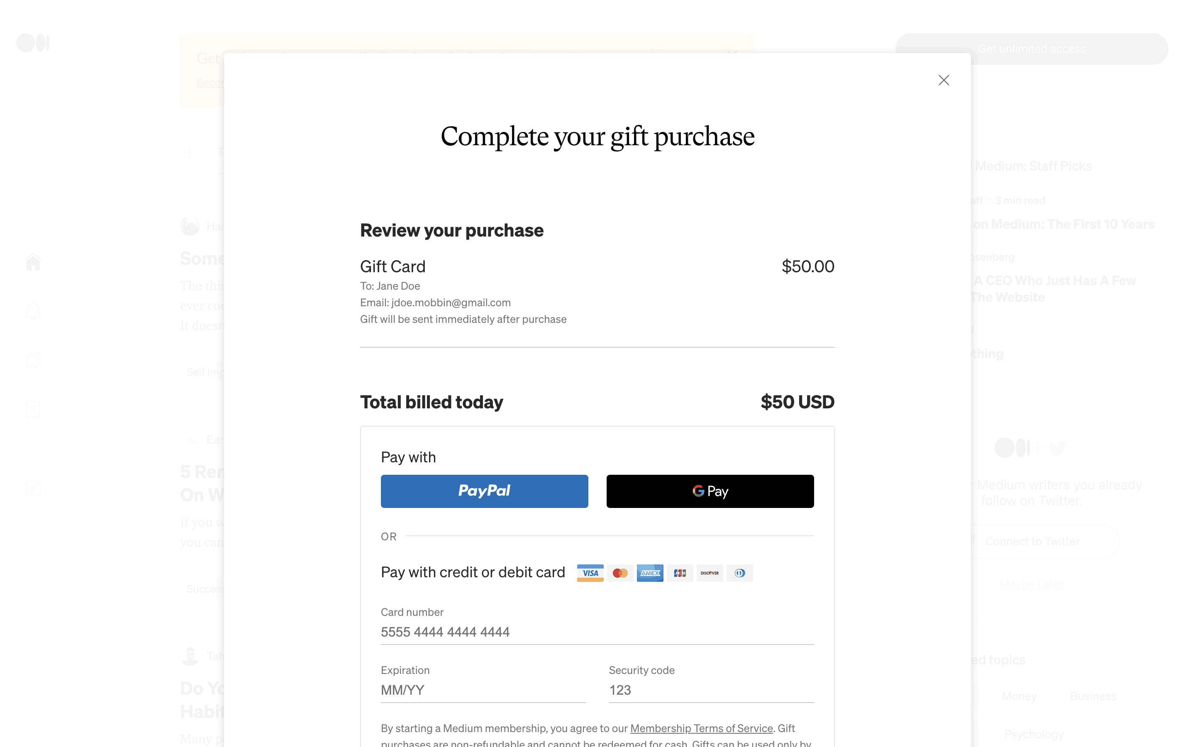Viewport: 1195px width, 747px height.
Task: Click the JCB card icon
Action: pos(680,573)
